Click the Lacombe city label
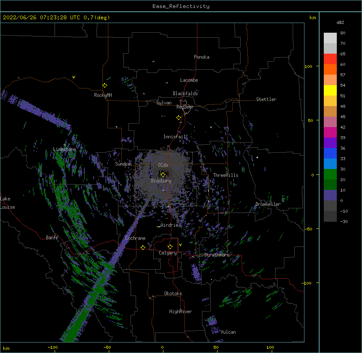The image size is (362, 353). tap(189, 80)
